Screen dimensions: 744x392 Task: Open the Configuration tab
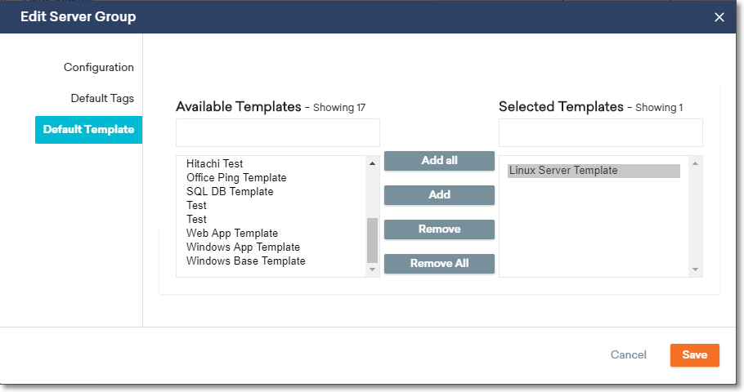click(x=99, y=67)
